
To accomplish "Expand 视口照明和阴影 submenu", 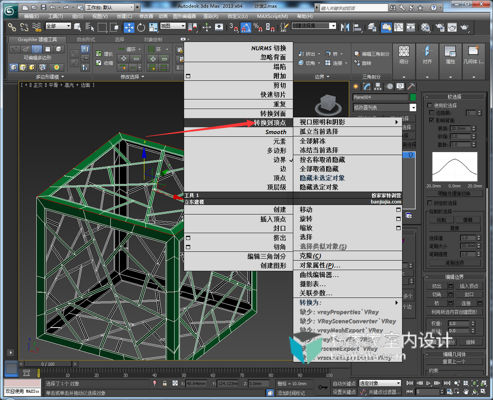I will pyautogui.click(x=348, y=122).
